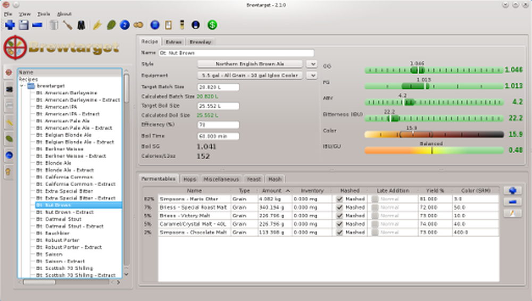The width and height of the screenshot is (532, 301).
Task: Open the File menu
Action: pos(8,14)
